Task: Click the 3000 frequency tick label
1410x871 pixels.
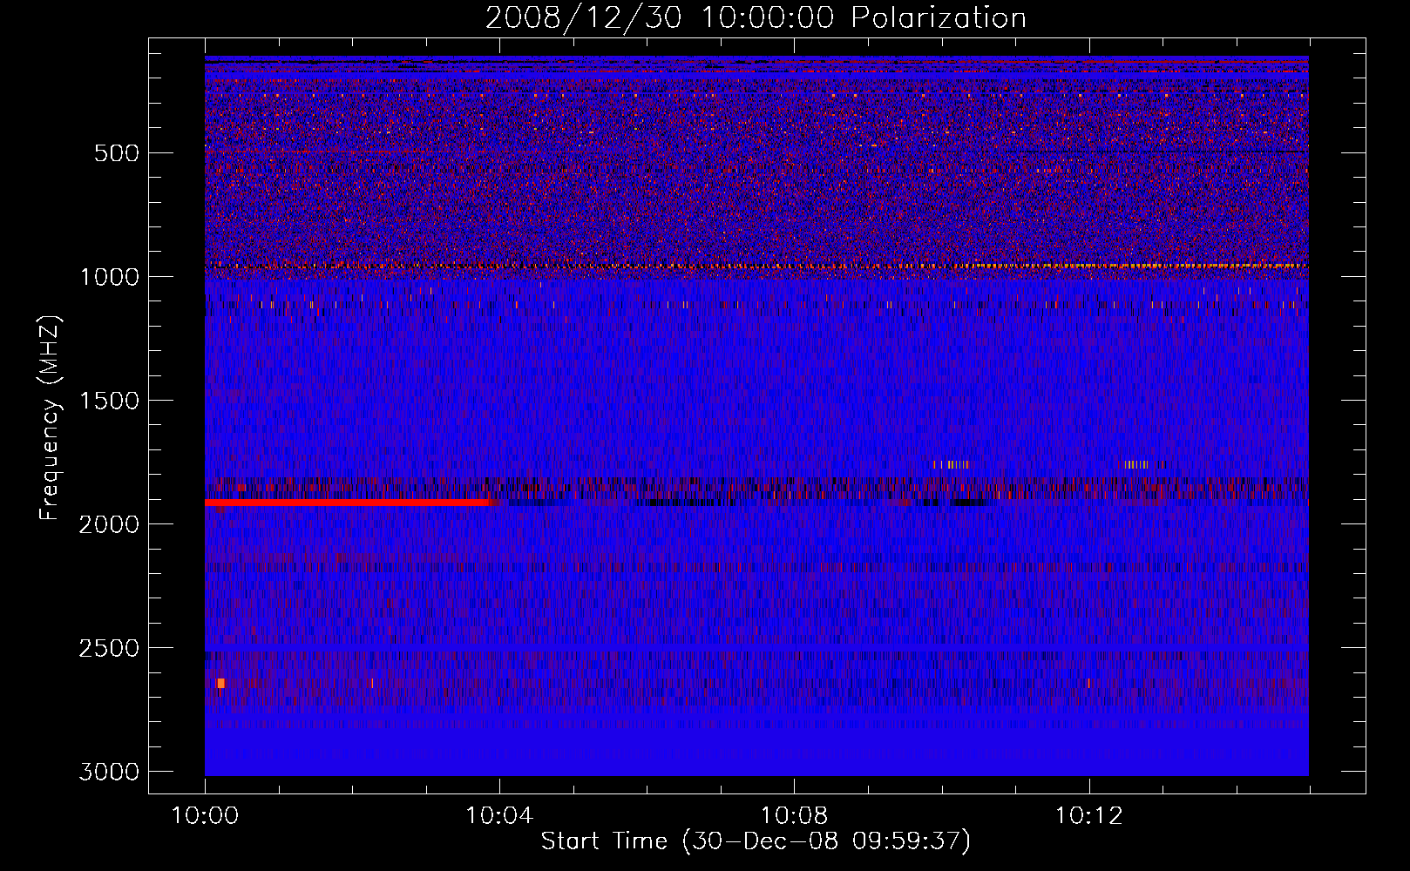Action: click(x=109, y=772)
